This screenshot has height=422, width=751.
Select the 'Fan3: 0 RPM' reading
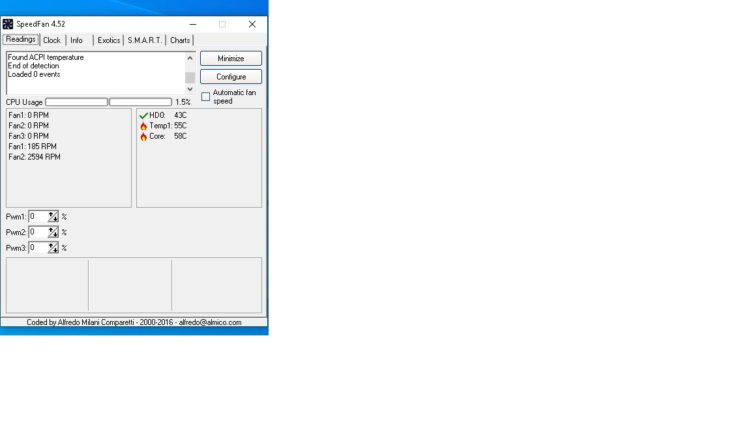pyautogui.click(x=29, y=136)
